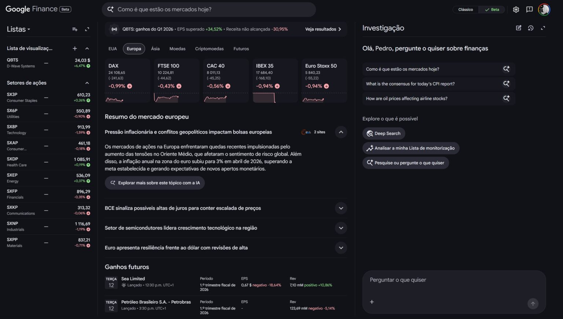Open the Sea Limited earnings entry
Viewport: 563px width, 319px height.
pos(226,285)
